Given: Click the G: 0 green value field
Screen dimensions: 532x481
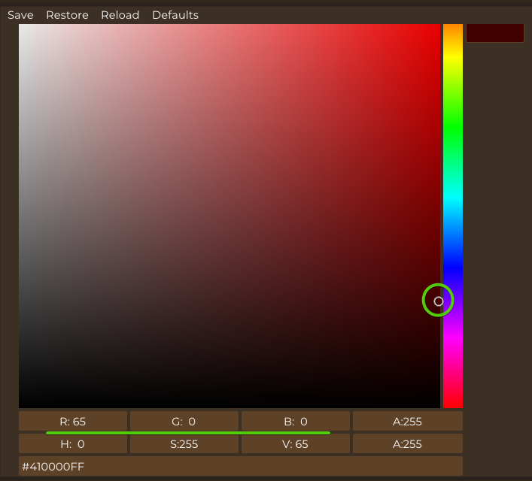Looking at the screenshot, I should click(184, 422).
